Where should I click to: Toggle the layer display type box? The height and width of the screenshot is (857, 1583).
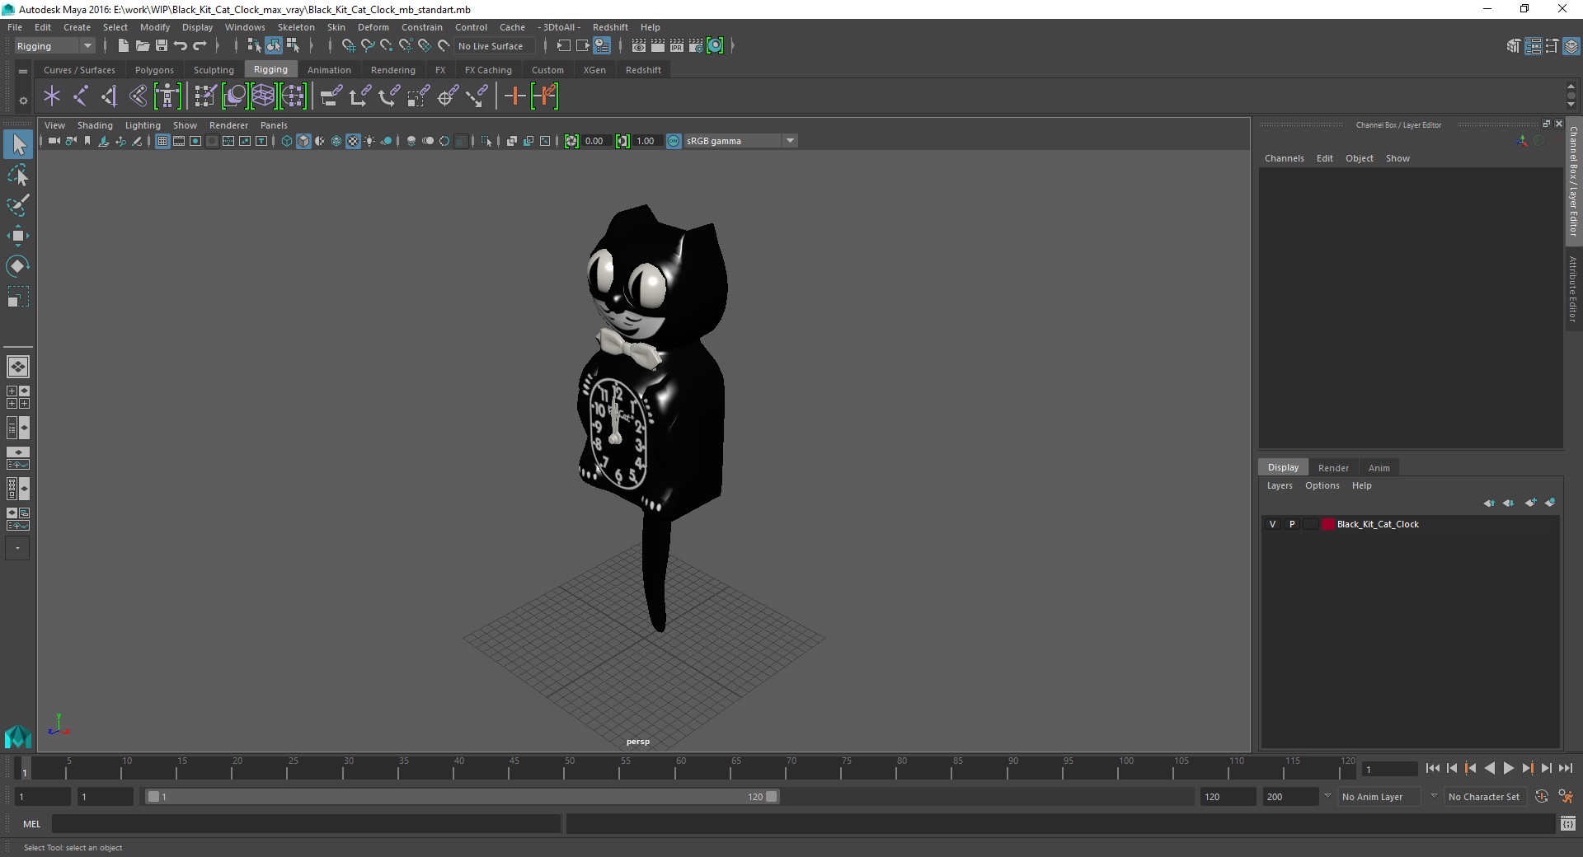[x=1310, y=524]
